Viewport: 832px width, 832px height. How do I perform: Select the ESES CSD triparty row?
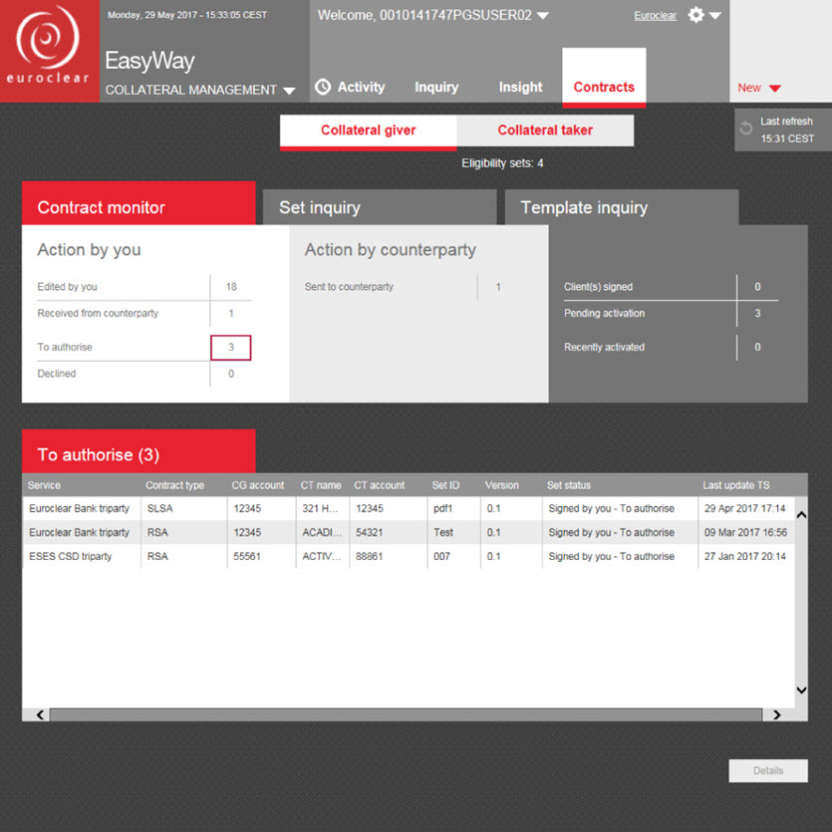[409, 556]
